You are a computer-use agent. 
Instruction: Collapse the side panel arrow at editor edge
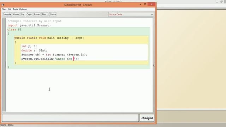pyautogui.click(x=154, y=65)
